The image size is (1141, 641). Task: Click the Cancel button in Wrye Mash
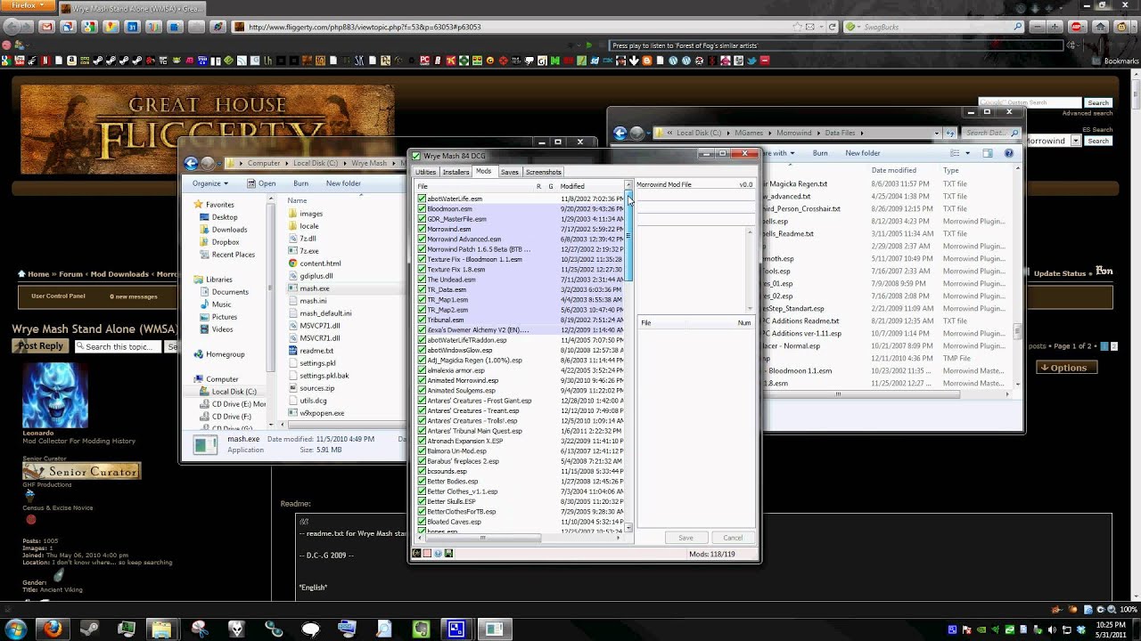click(733, 538)
